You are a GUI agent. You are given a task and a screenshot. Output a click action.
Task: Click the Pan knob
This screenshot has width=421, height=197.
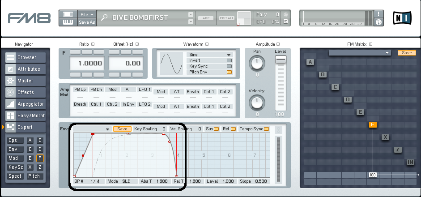click(x=257, y=63)
